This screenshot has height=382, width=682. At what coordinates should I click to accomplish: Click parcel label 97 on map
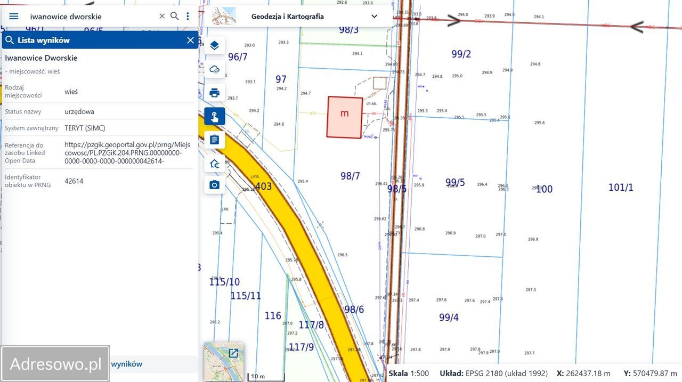point(281,79)
